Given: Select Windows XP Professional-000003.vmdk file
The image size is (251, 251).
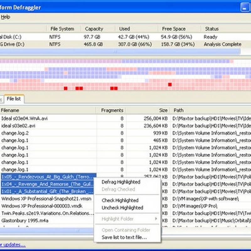Looking at the screenshot, I should (42, 206).
